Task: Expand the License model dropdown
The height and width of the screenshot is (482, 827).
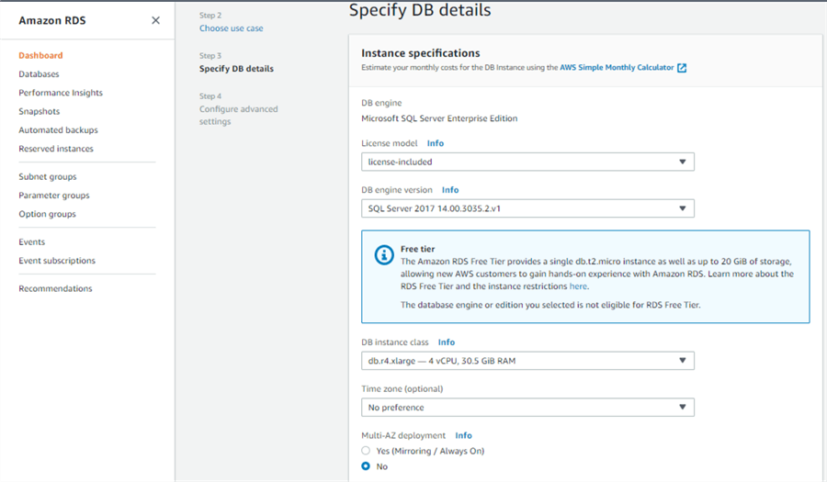Action: point(527,163)
